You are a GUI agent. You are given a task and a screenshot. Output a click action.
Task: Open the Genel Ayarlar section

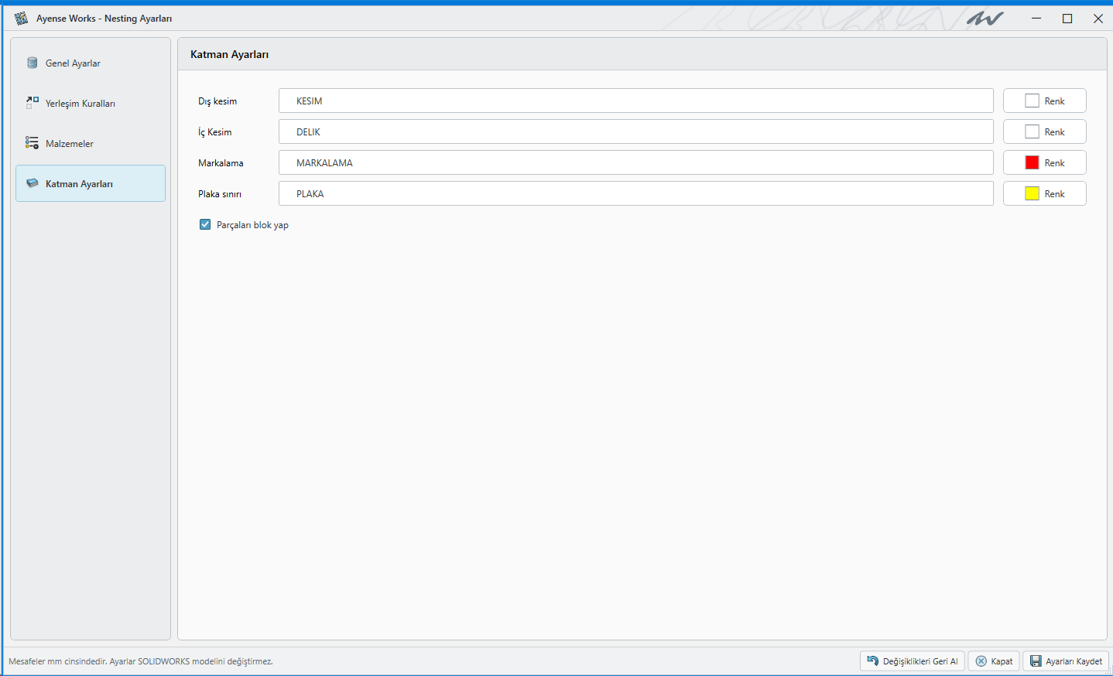[91, 63]
